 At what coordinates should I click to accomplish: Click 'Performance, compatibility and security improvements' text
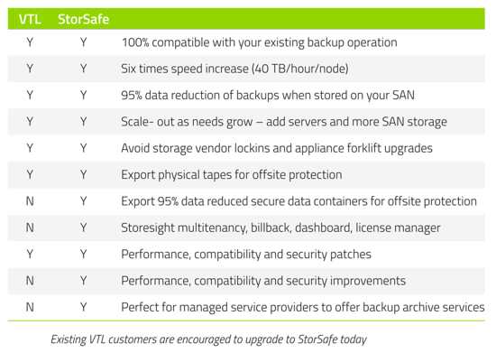point(263,281)
